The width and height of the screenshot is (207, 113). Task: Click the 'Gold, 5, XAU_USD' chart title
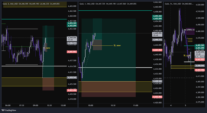coord(10,4)
